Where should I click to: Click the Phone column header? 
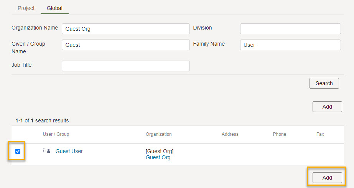[279, 134]
